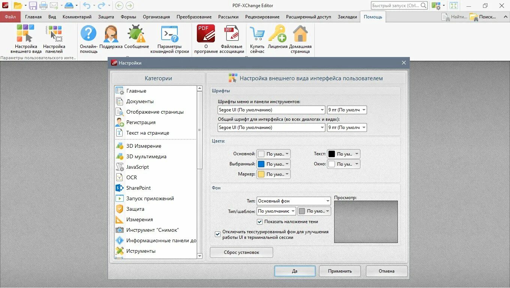Open the Файл menu tab
Image resolution: width=510 pixels, height=288 pixels.
coord(10,17)
